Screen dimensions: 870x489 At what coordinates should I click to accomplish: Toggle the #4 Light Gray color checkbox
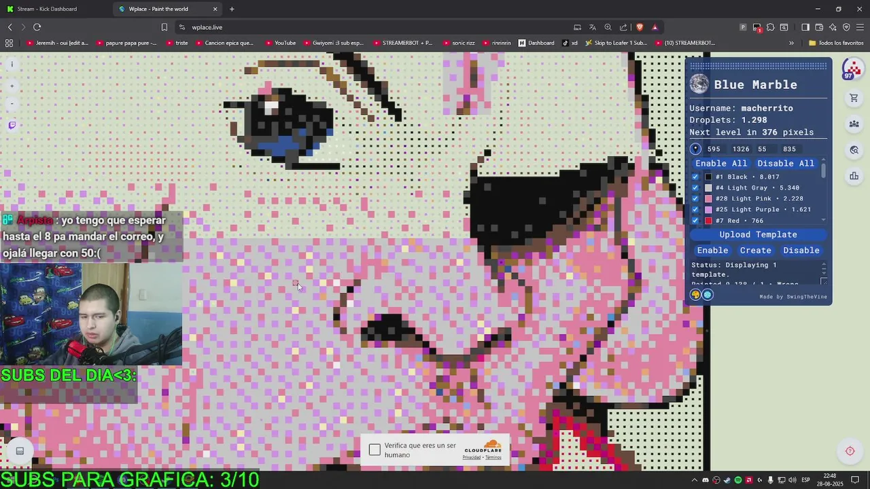tap(695, 187)
